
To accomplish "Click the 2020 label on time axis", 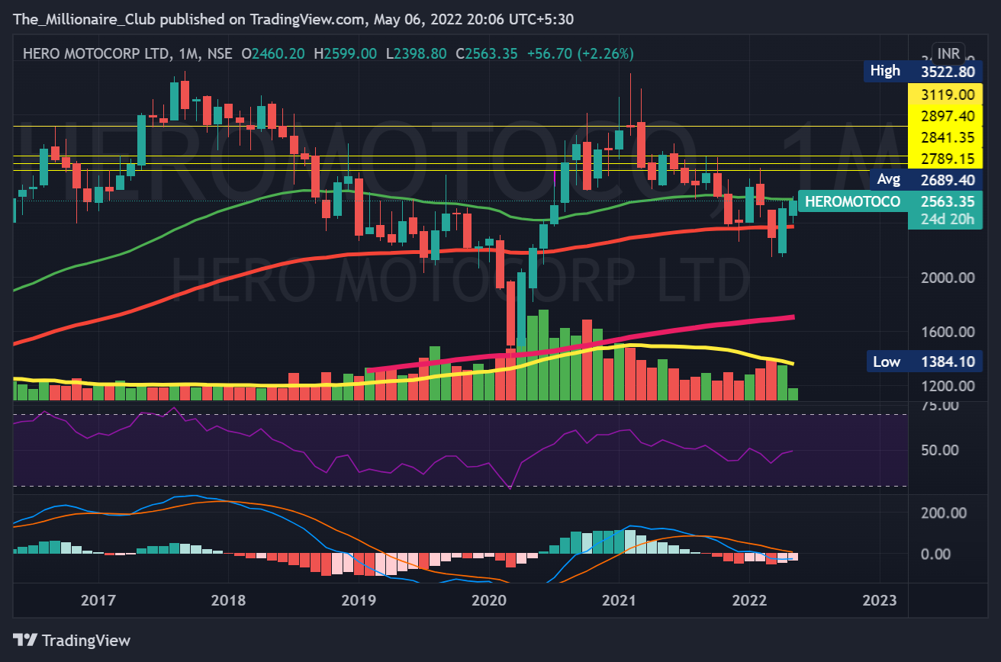I will 488,600.
